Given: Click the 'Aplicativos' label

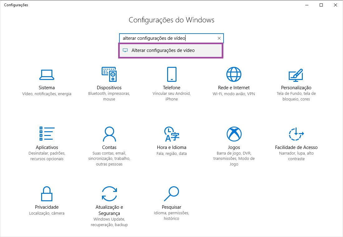Looking at the screenshot, I should click(47, 147).
